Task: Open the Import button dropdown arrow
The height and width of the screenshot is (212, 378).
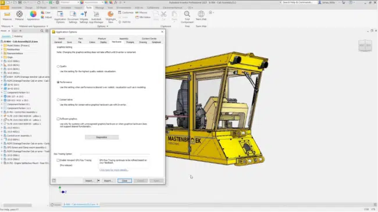Action: (98, 181)
